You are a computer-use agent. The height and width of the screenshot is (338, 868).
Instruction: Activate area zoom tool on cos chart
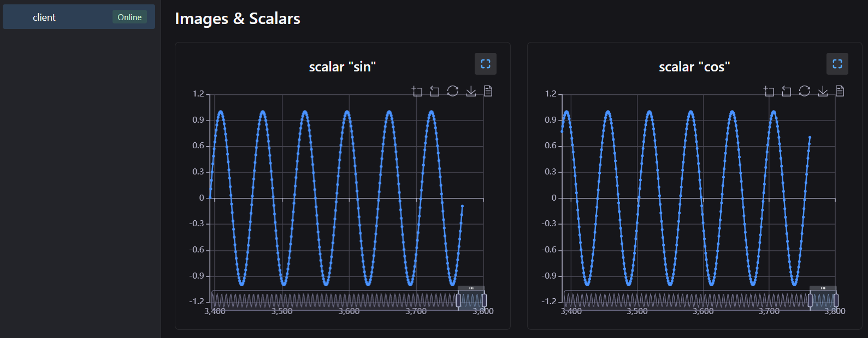[769, 91]
